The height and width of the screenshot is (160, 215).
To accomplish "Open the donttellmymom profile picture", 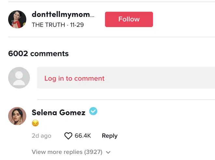I will [17, 19].
